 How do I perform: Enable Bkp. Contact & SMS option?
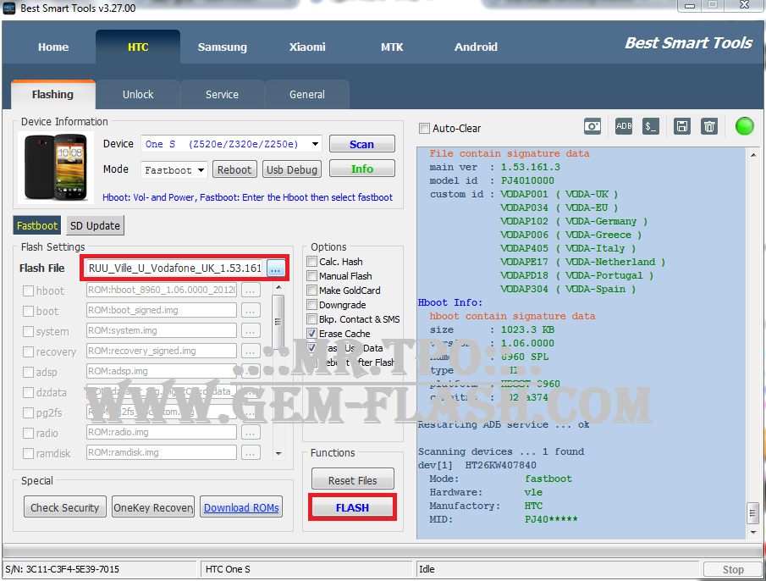(x=312, y=319)
